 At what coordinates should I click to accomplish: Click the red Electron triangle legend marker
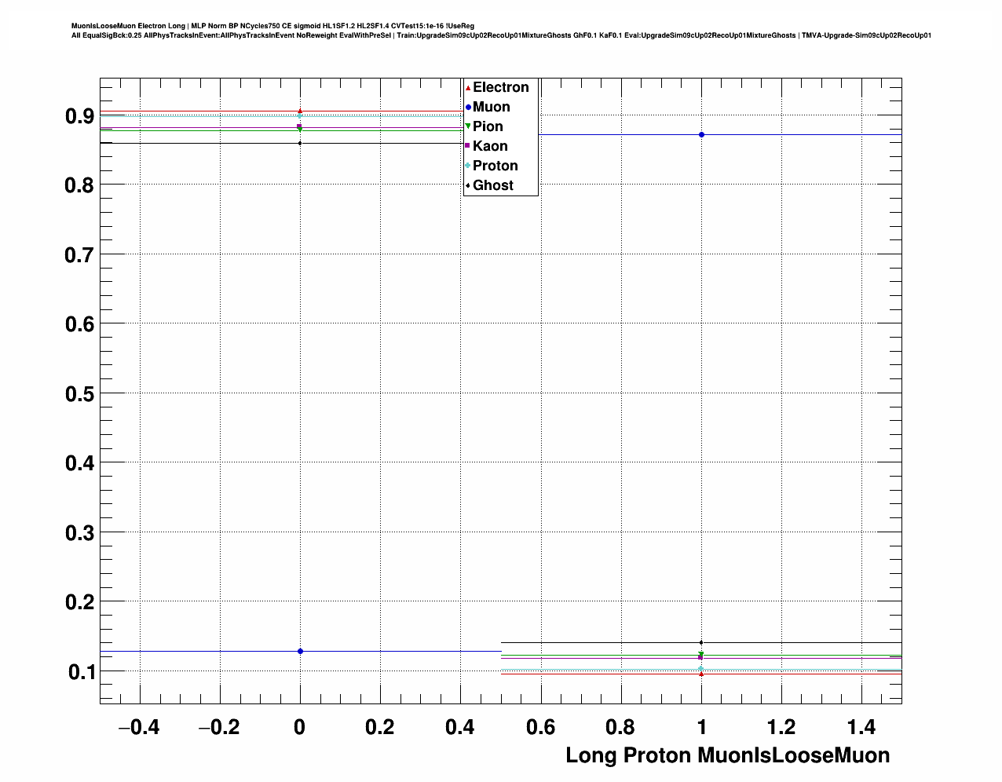[x=468, y=88]
